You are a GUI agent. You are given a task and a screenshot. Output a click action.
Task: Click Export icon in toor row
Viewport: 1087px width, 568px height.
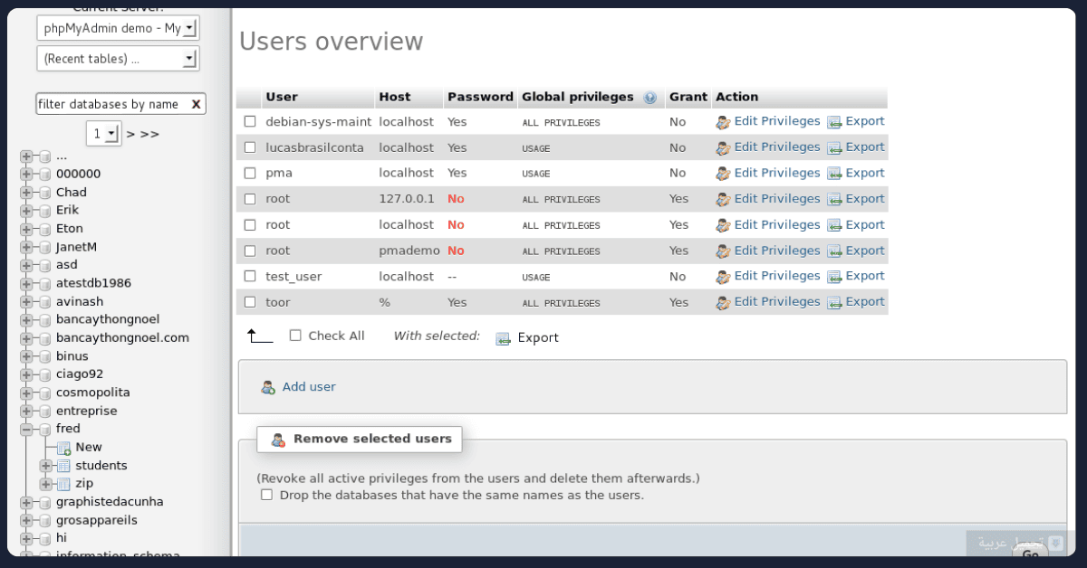coord(834,303)
